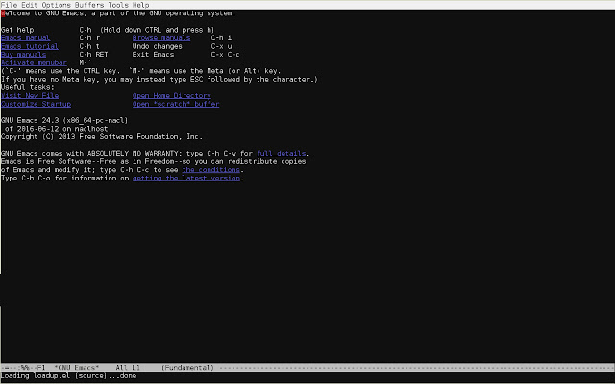Click the Visit New File link
Image resolution: width=615 pixels, height=384 pixels.
(x=30, y=96)
